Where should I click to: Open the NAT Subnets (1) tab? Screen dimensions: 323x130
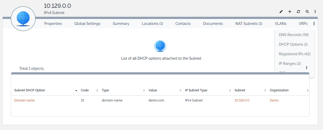pos(249,24)
